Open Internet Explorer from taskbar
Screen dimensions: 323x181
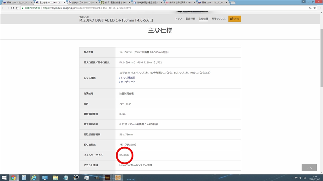(34, 178)
